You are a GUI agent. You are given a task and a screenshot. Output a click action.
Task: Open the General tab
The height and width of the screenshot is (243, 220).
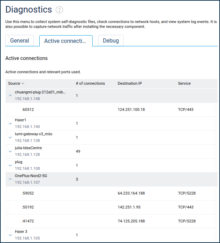19,40
